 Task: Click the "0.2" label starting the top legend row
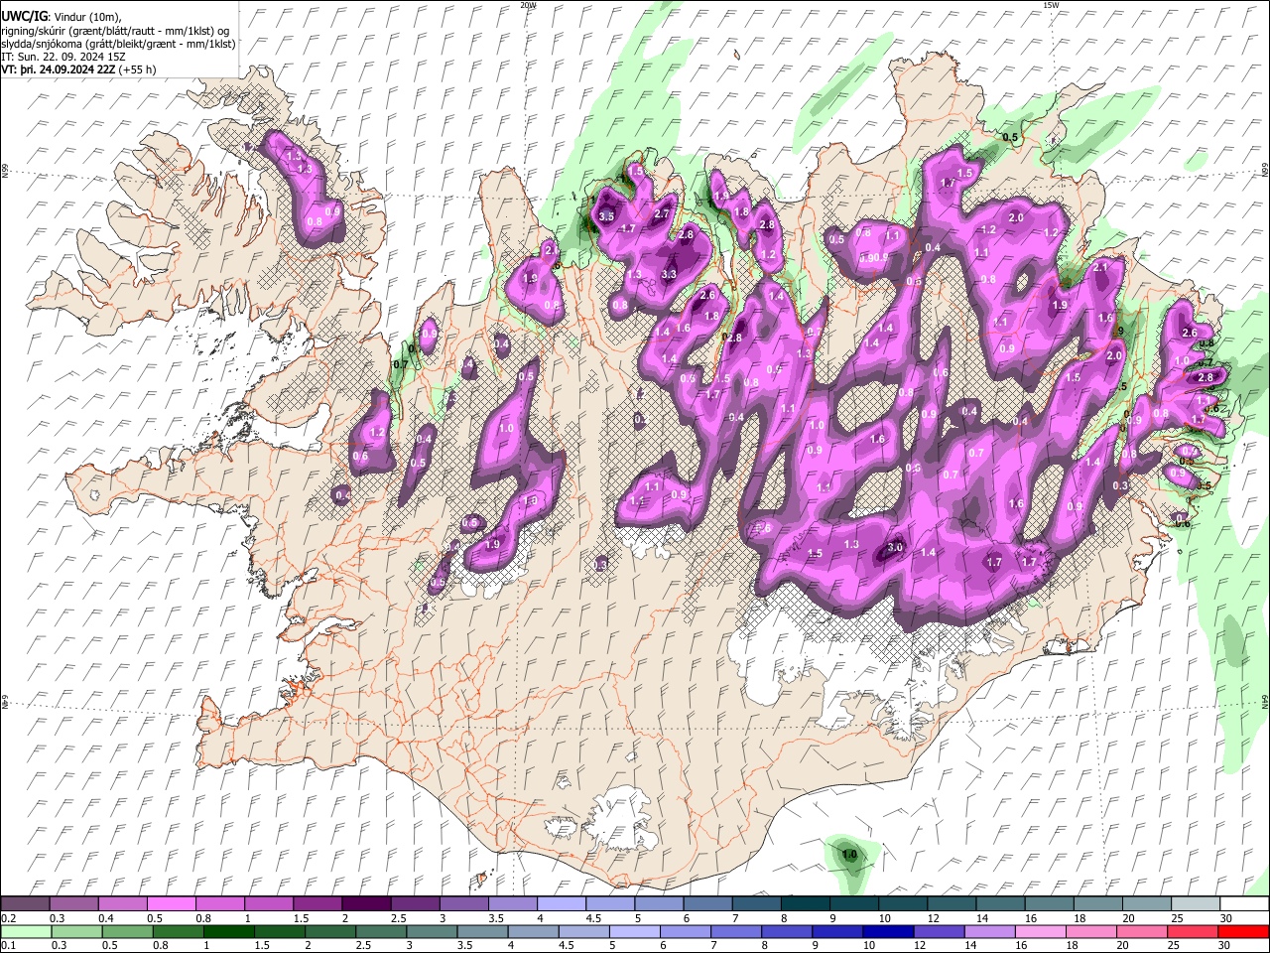tap(8, 918)
